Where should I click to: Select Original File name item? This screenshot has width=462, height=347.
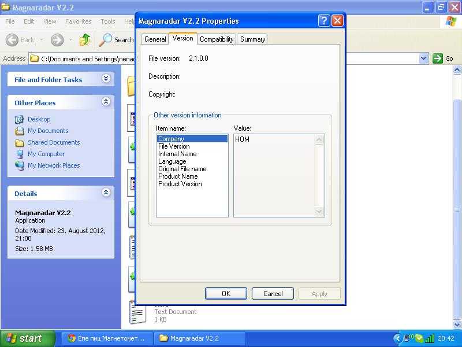coord(192,169)
